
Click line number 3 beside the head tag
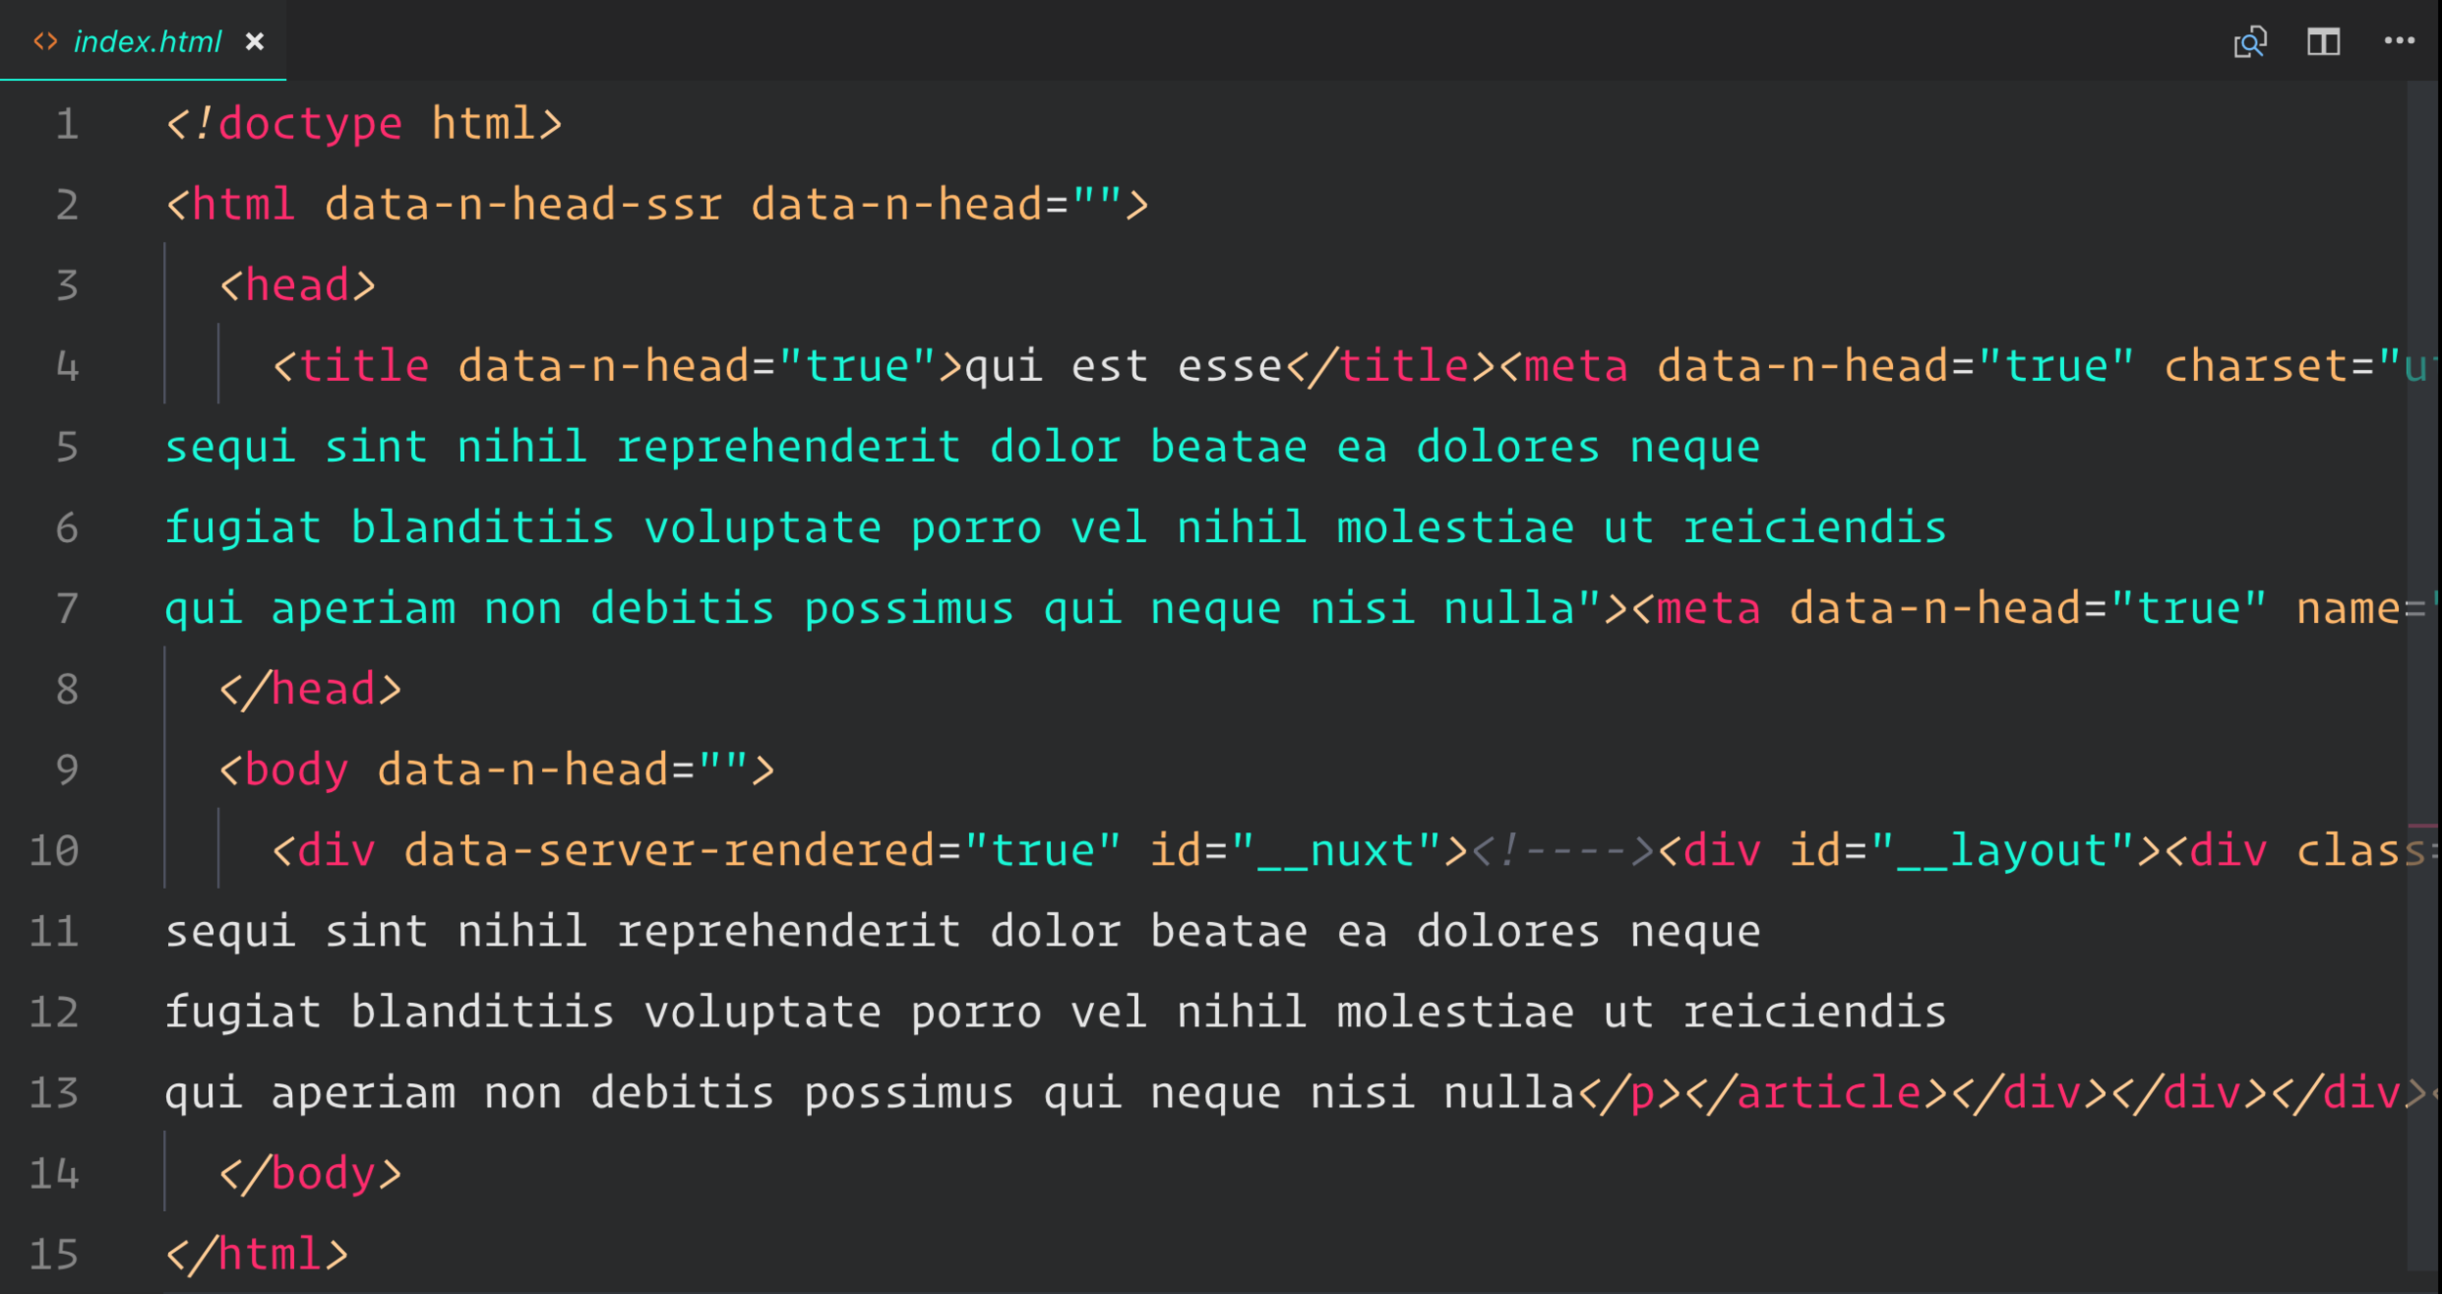pyautogui.click(x=66, y=286)
